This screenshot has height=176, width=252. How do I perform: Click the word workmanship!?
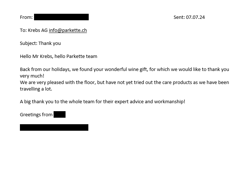(170, 102)
